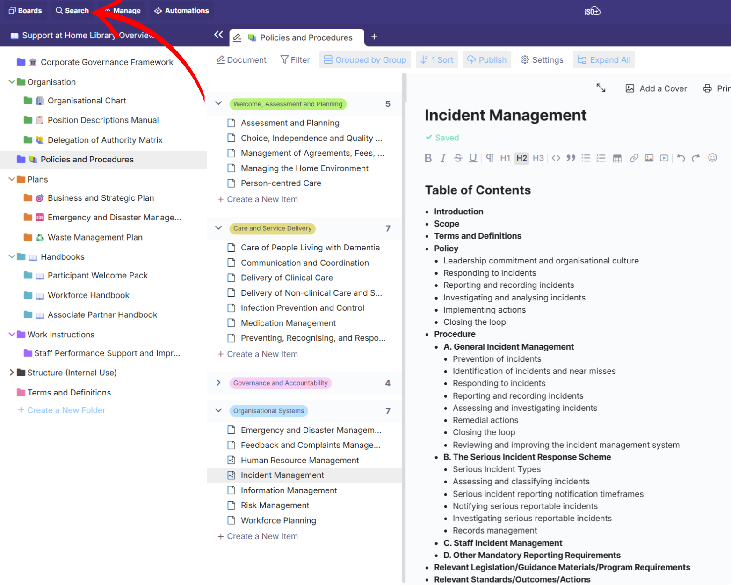731x585 pixels.
Task: Insert a table using the table icon
Action: [617, 158]
